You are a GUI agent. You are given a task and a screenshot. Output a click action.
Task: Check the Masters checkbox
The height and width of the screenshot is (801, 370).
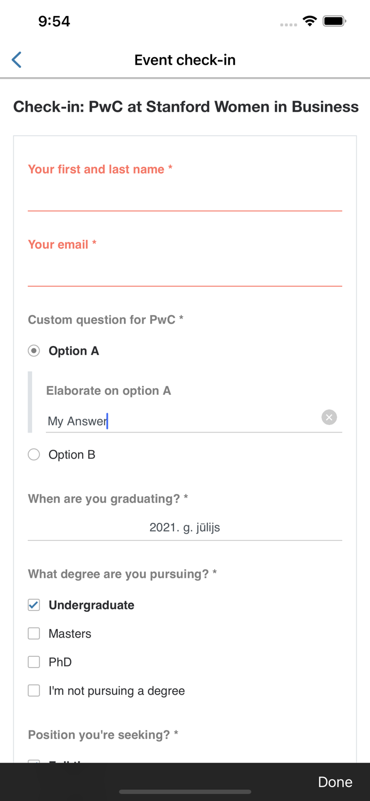(34, 633)
